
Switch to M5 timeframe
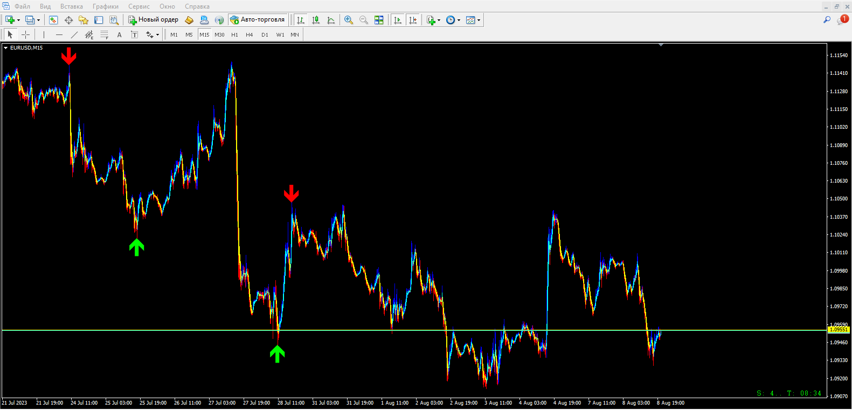(189, 34)
